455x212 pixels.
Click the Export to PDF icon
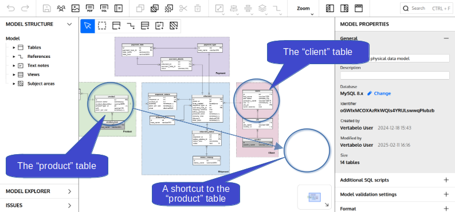pos(89,9)
